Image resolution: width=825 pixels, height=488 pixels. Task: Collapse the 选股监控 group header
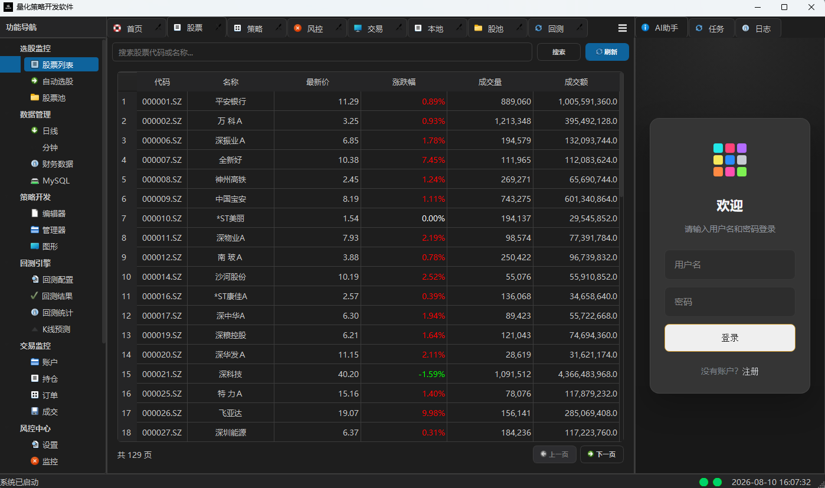(x=35, y=48)
